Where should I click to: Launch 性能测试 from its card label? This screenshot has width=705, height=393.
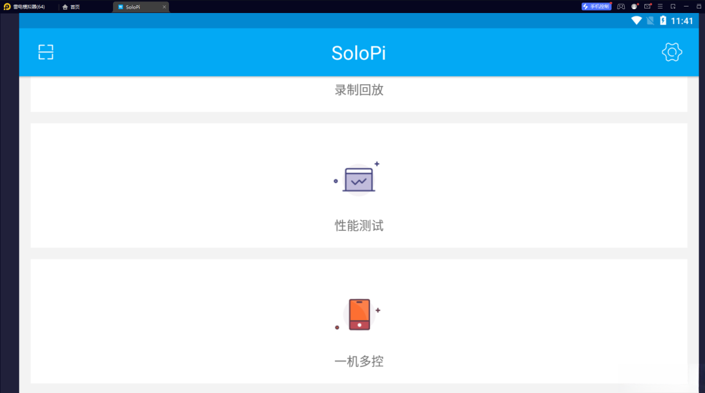coord(358,225)
